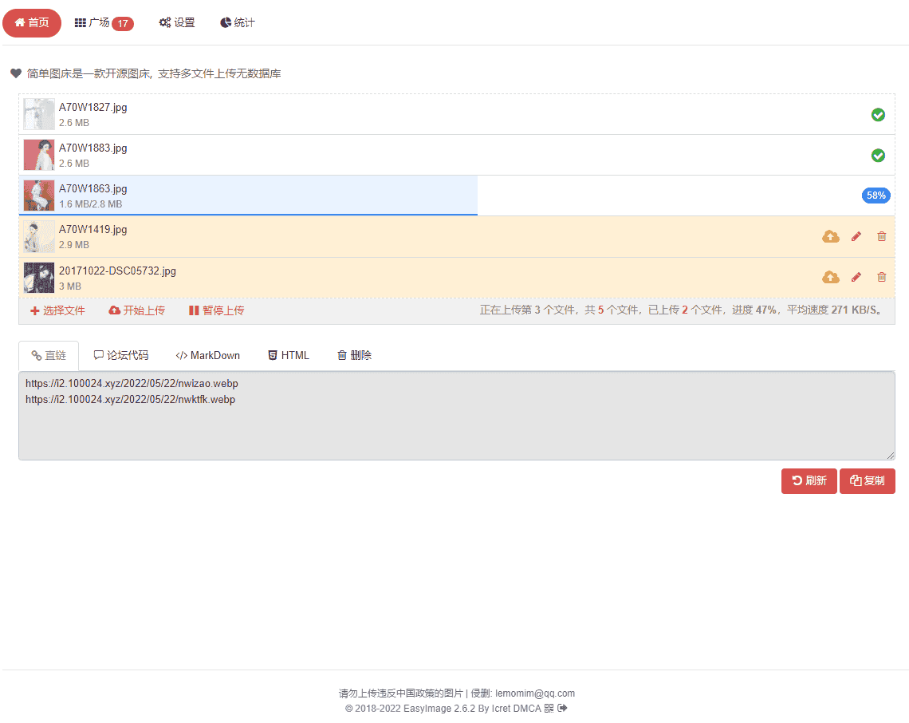Viewport: 909px width, 723px height.
Task: Switch to the MarkDown tab
Action: pyautogui.click(x=207, y=354)
